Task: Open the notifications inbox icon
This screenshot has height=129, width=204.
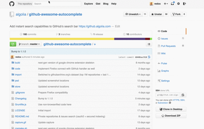Action: (173, 4)
